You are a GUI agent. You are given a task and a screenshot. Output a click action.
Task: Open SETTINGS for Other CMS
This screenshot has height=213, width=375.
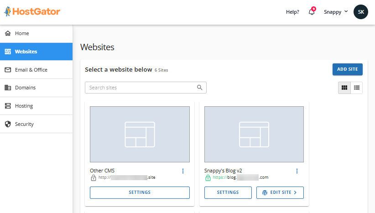140,192
